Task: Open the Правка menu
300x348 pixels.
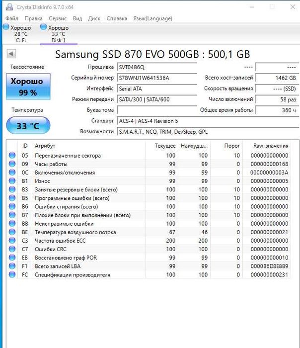Action: click(33, 18)
